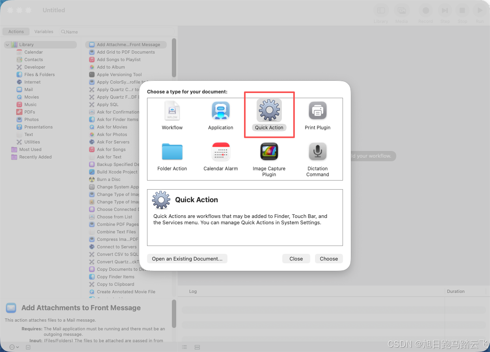Show the variables pane view icon
This screenshot has height=352, width=490.
click(x=197, y=347)
